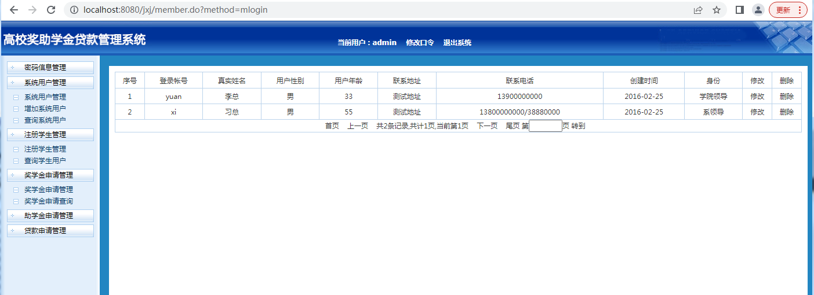The height and width of the screenshot is (295, 814).
Task: Open 增加系统用户 in sidebar
Action: (45, 109)
